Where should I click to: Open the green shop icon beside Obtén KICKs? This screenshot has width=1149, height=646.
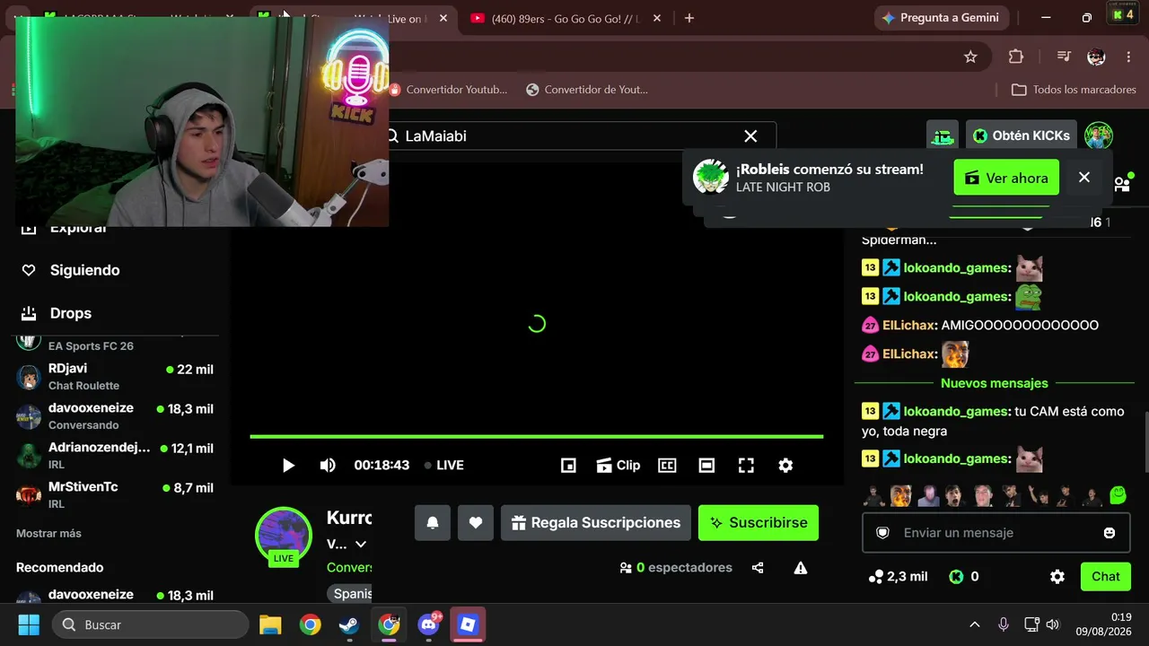943,135
